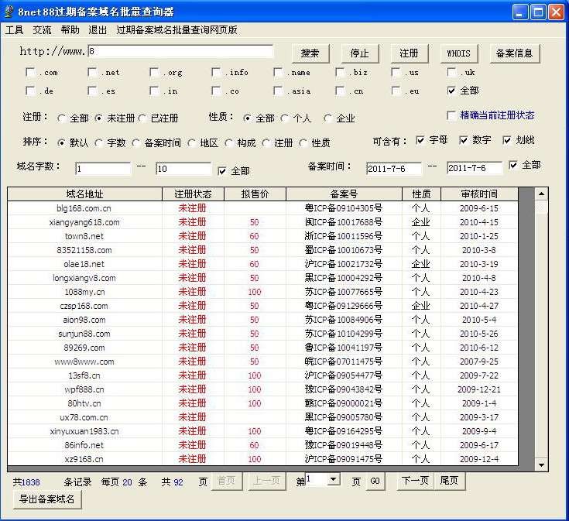Image resolution: width=569 pixels, height=521 pixels.
Task: Check the .uk extension checkbox
Action: [452, 72]
